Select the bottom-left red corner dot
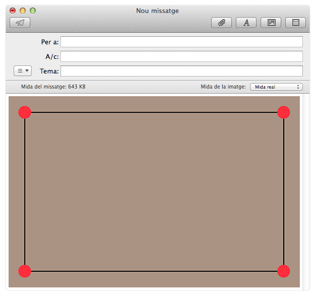The width and height of the screenshot is (316, 296). (25, 271)
